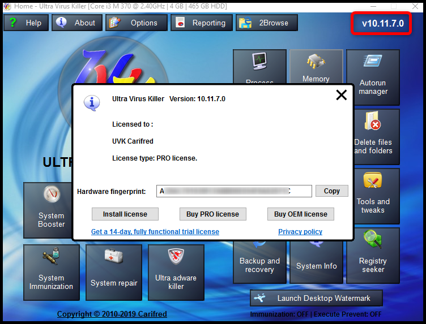Click the Buy PRO license button
Viewport: 426px width, 324px height.
[x=213, y=214]
